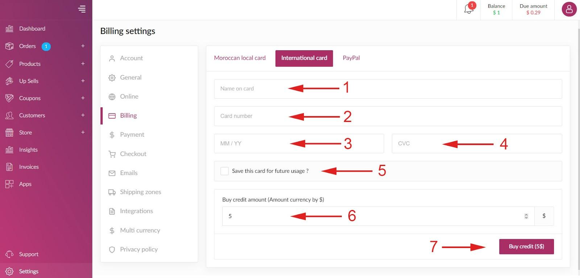580x278 pixels.
Task: Click the Store shop icon in sidebar
Action: tap(9, 133)
